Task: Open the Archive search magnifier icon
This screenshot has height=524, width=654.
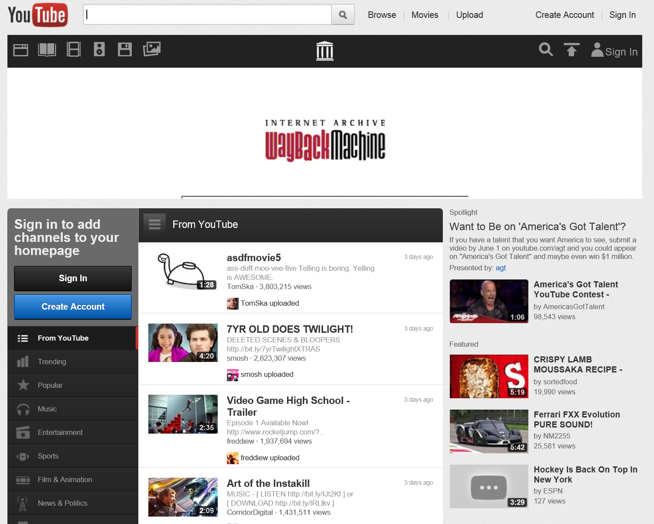Action: pos(545,50)
